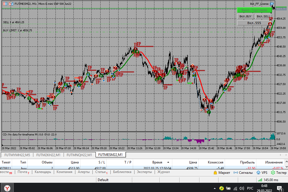
Task: Toggle the Вкл.555 button
Action: (254, 23)
